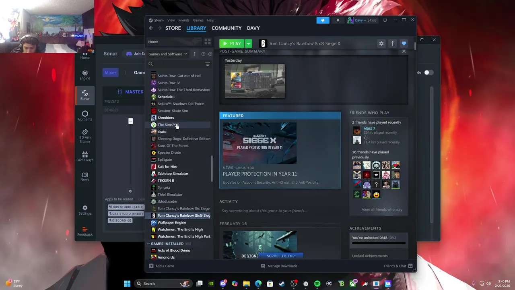Open Giveaways in SteelSeries sidebar
This screenshot has height=290, width=515.
point(85,157)
